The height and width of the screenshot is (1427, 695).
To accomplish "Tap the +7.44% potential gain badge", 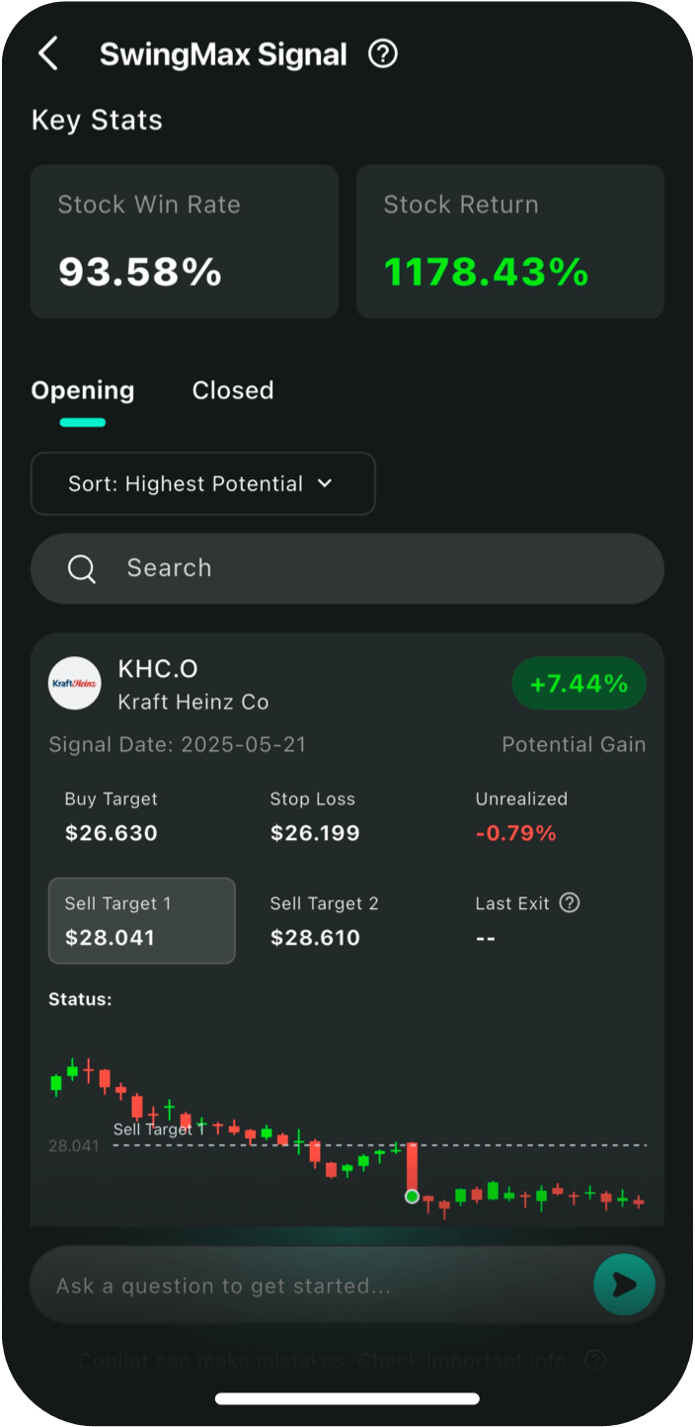I will (579, 684).
